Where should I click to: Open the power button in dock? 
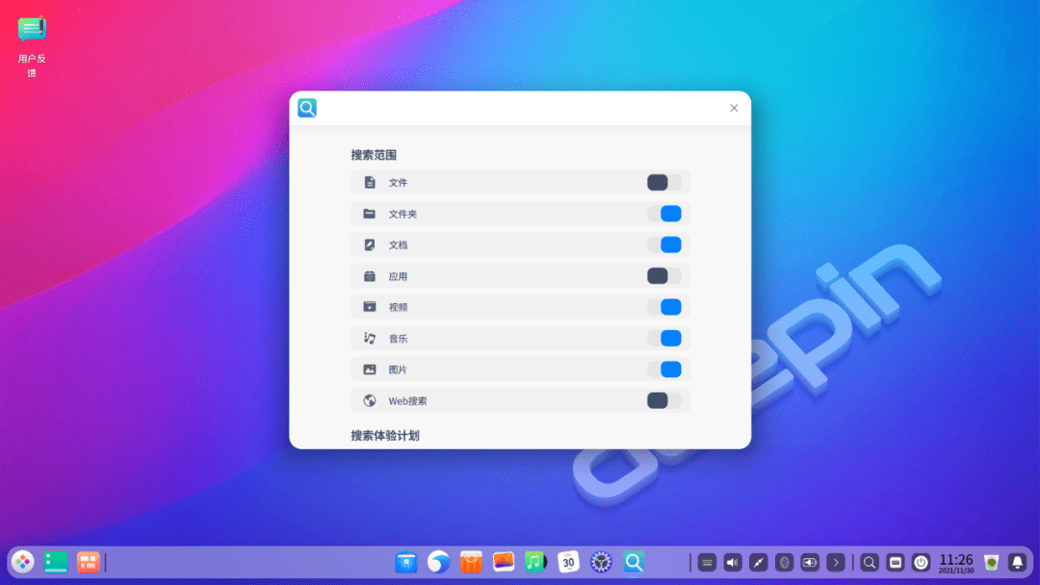(x=921, y=563)
